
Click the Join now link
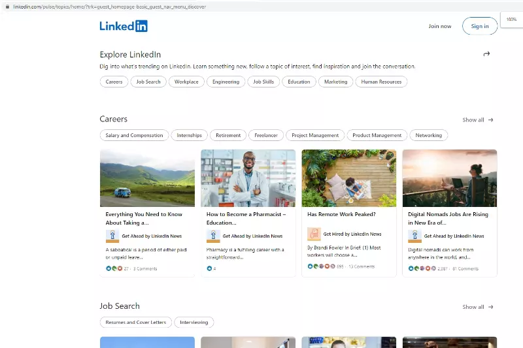(x=439, y=26)
